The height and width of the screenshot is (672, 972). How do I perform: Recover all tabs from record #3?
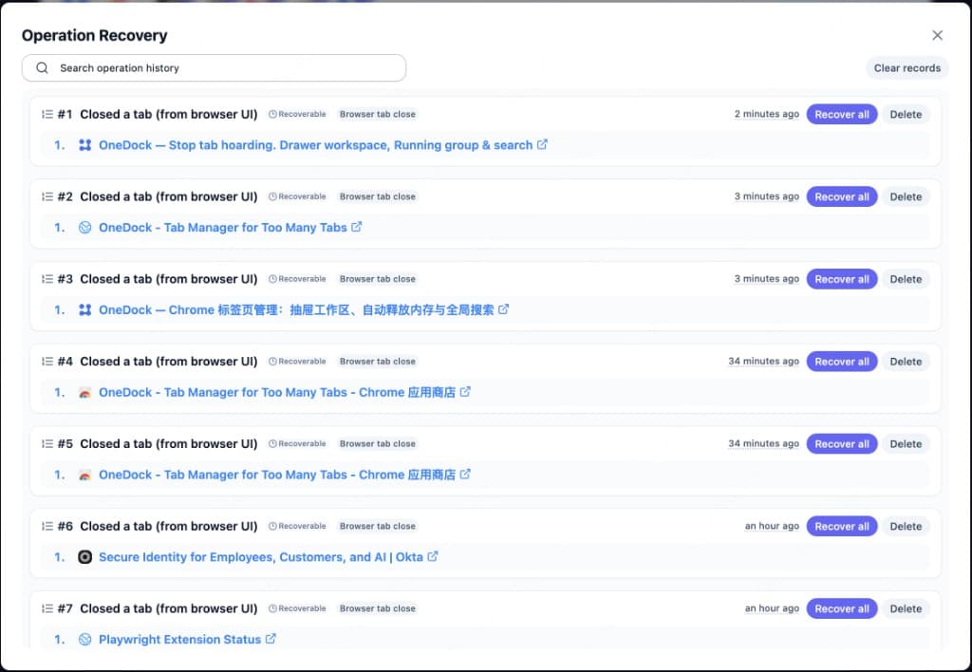(x=842, y=279)
